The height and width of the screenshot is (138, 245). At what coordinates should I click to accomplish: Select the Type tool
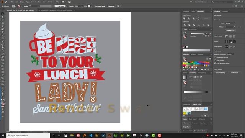[x=3, y=32]
